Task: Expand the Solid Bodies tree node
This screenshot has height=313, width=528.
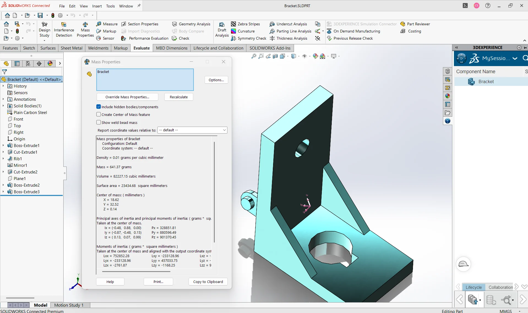Action: click(x=3, y=106)
